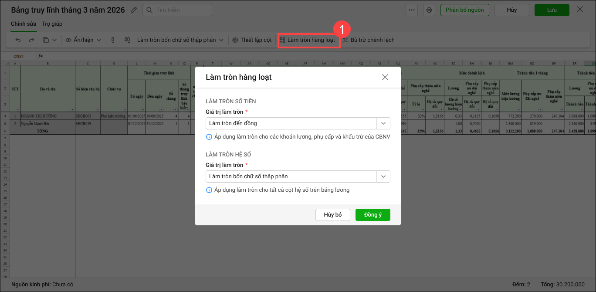This screenshot has height=292, width=596.
Task: Click the increase decimal places icon
Action: (x=127, y=40)
